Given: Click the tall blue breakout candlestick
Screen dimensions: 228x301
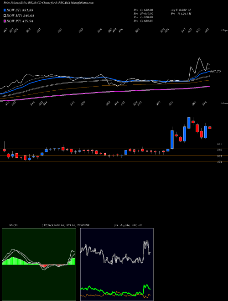Looking at the screenshot, I should (x=172, y=140).
